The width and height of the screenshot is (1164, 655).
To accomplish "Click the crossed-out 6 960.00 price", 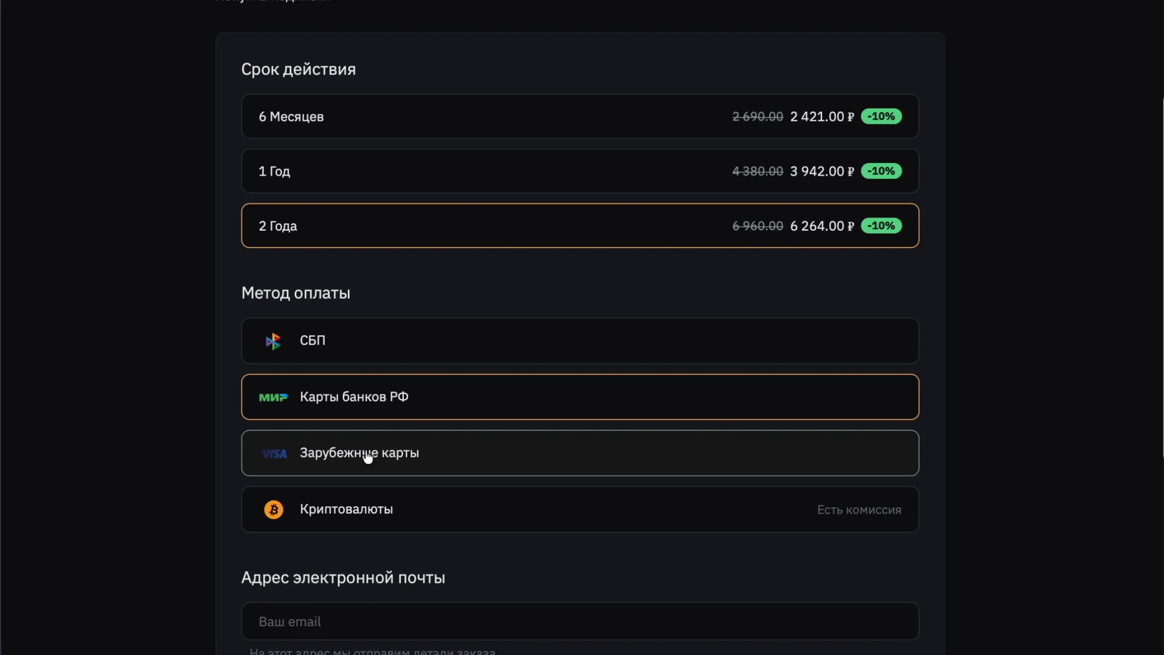I will (x=758, y=226).
